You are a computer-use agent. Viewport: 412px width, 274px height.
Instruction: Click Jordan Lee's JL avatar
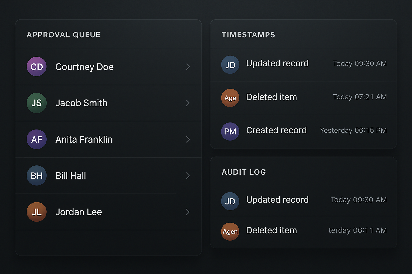(x=37, y=212)
